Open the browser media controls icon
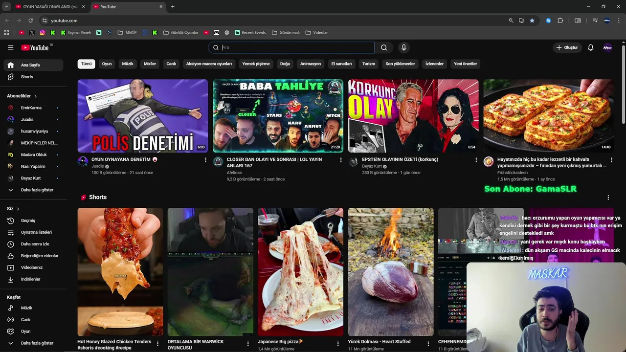Image resolution: width=626 pixels, height=352 pixels. coord(595,21)
